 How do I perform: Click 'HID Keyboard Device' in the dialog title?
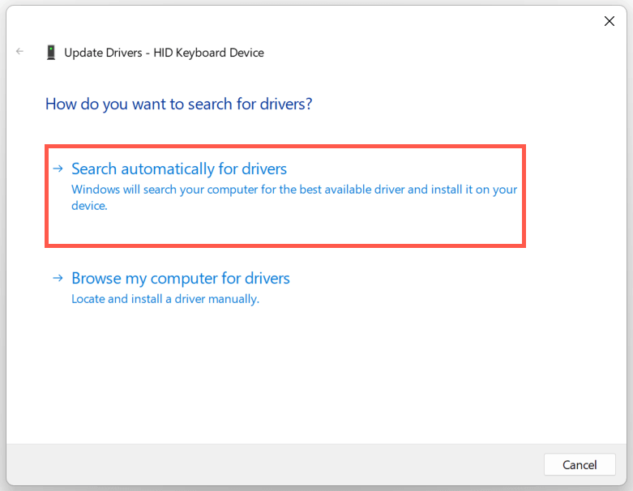click(212, 53)
